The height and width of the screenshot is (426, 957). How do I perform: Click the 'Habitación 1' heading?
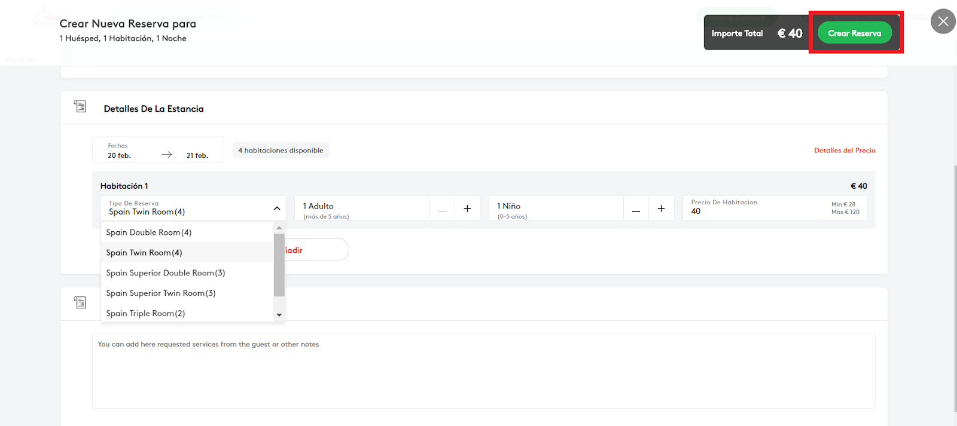click(124, 186)
